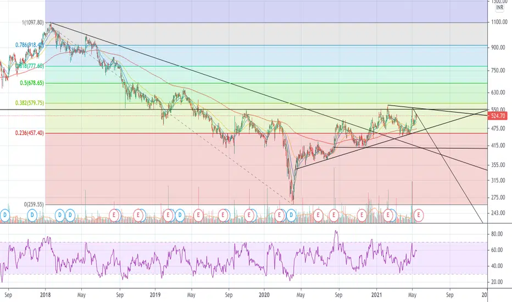Click the 415.00 price axis label
This screenshot has width=512, height=302.
point(498,146)
